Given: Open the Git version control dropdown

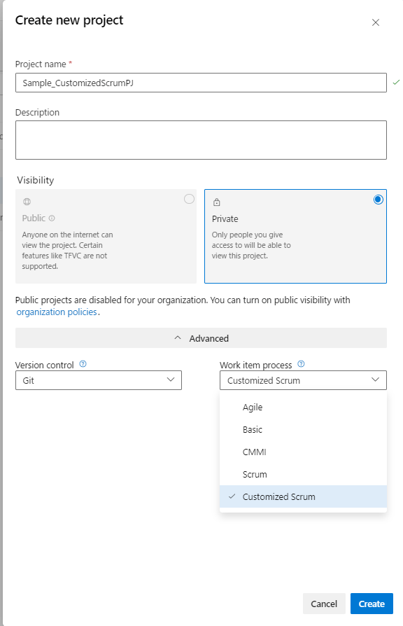Looking at the screenshot, I should (99, 380).
